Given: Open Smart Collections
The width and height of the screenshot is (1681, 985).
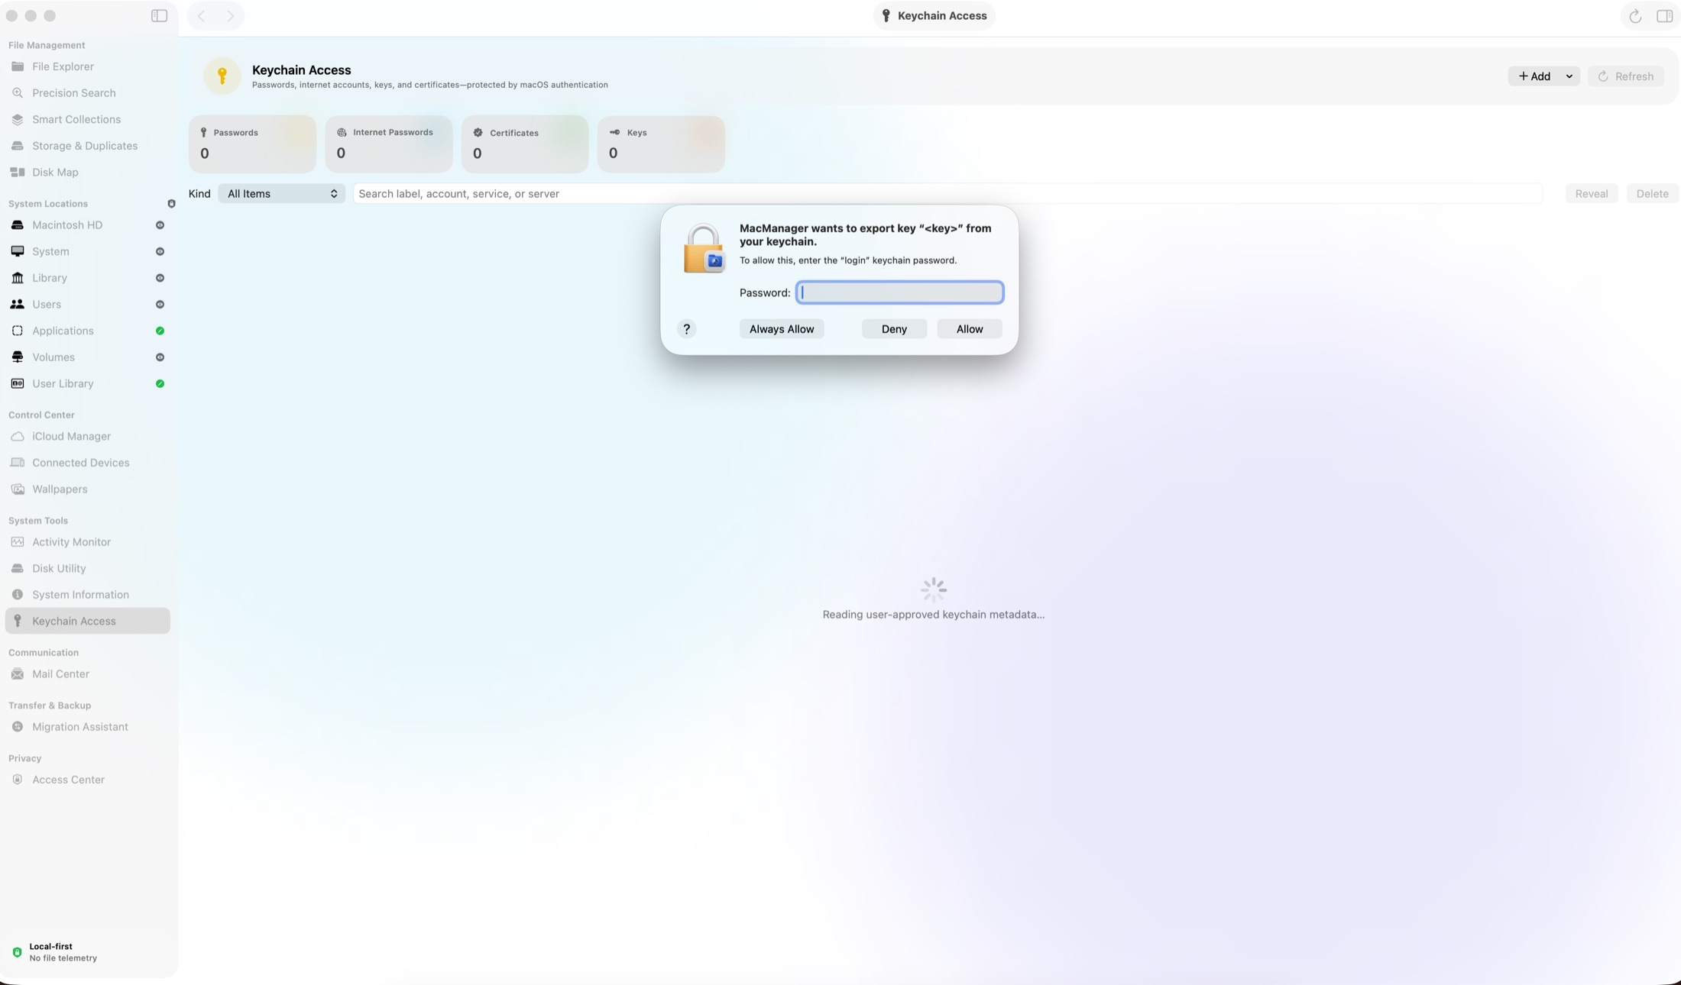Looking at the screenshot, I should tap(87, 119).
